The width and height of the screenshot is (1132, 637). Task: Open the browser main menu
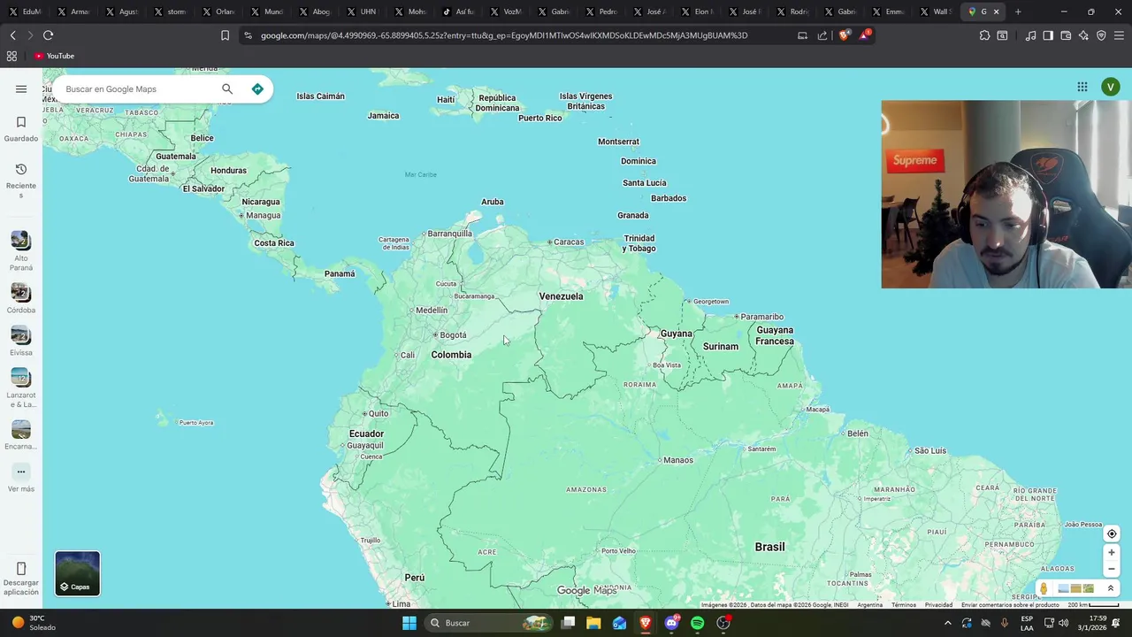pos(1119,35)
